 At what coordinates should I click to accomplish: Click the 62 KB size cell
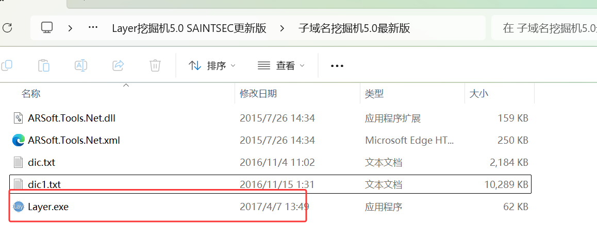pos(516,207)
